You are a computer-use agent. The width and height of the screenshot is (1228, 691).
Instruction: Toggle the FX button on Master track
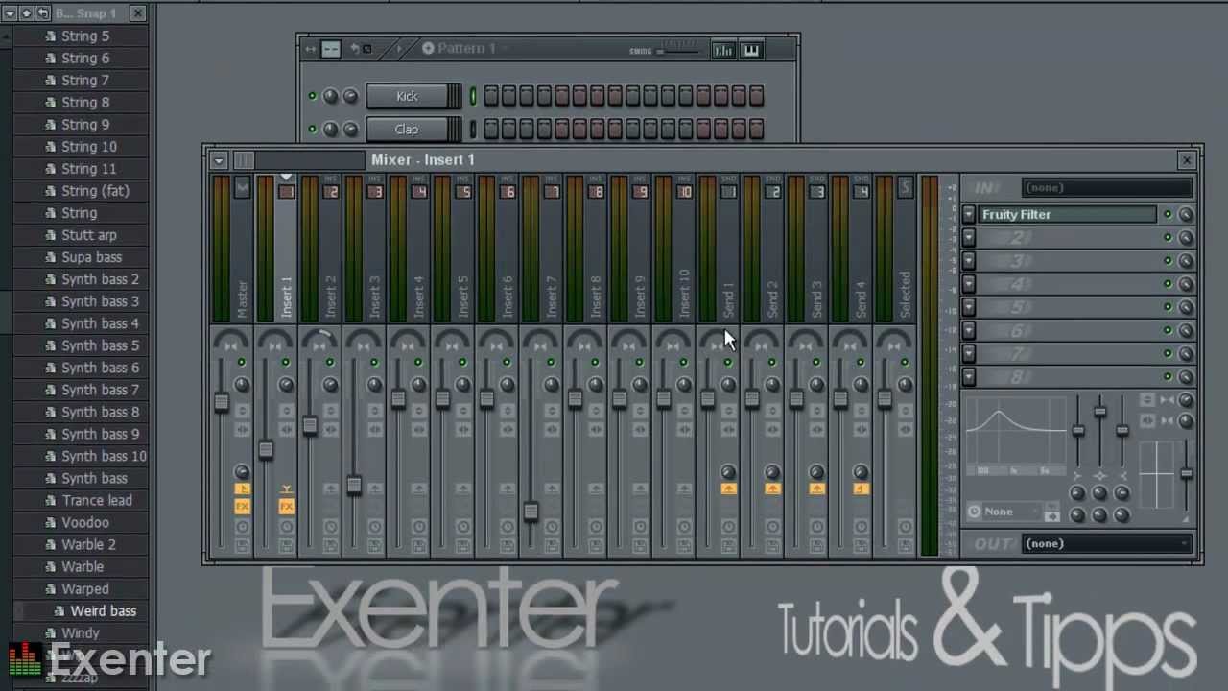point(242,506)
